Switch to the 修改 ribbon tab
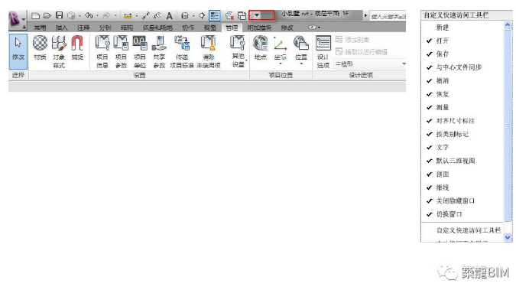The image size is (516, 290). 287,28
